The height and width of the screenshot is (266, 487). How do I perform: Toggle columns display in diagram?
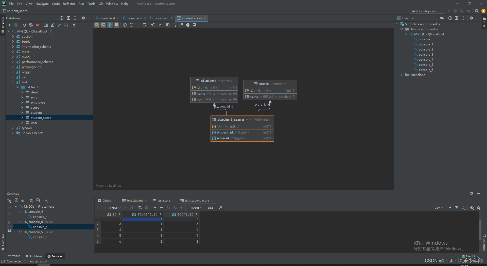point(103,25)
